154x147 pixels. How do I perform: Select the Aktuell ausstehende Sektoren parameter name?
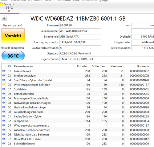pyautogui.click(x=32, y=130)
